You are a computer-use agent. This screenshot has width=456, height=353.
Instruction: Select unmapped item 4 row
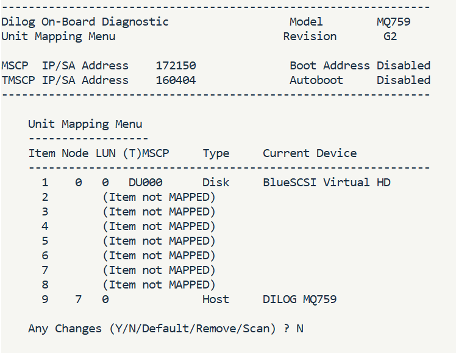click(159, 226)
